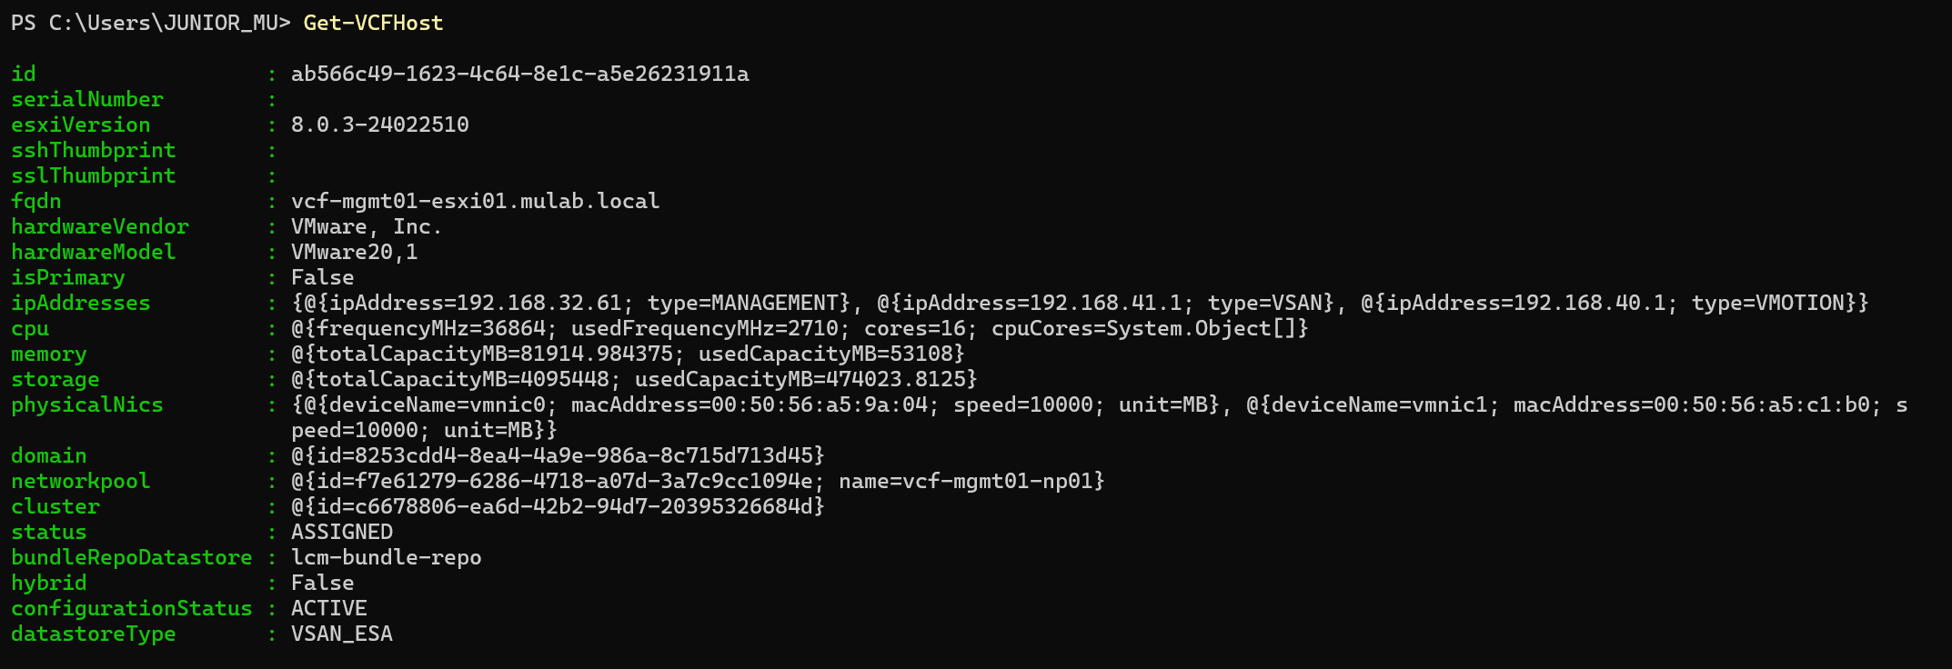This screenshot has width=1952, height=669.
Task: Click the status value ASSIGNED
Action: click(341, 532)
